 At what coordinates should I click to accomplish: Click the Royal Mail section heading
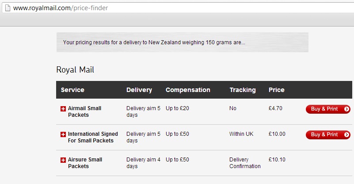75,70
